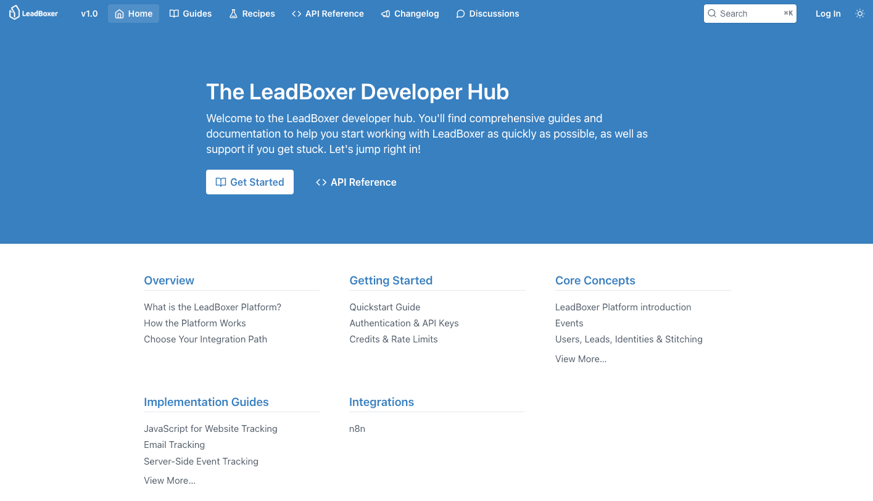
Task: Click the flask icon on the Recipes tab
Action: 233,14
